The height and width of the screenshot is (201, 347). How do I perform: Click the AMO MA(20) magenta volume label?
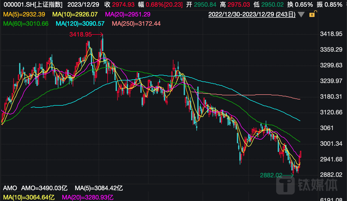pyautogui.click(x=88, y=197)
